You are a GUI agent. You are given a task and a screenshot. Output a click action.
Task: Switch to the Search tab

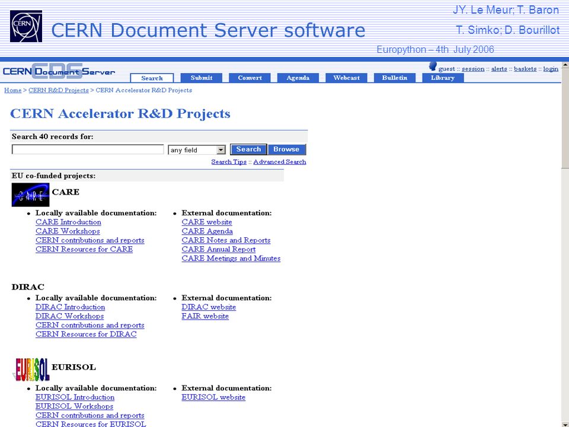[152, 78]
